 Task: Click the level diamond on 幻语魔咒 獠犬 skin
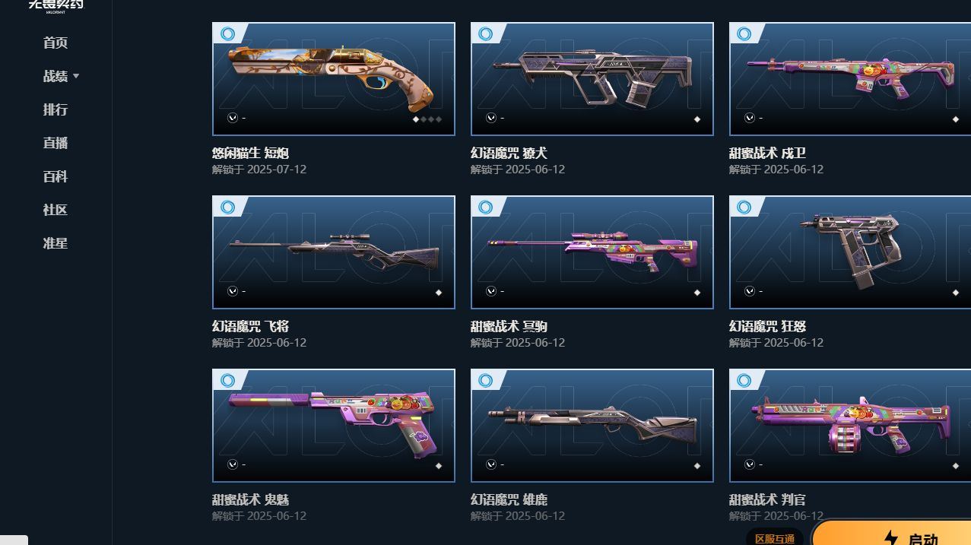pyautogui.click(x=697, y=119)
